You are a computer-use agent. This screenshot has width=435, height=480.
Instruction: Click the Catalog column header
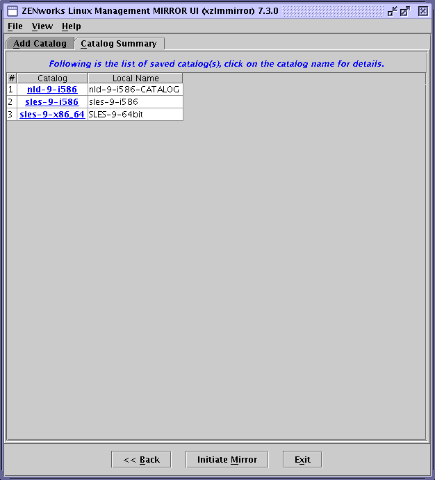point(52,78)
